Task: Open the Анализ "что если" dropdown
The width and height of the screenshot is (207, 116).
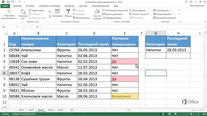Action: (140, 14)
